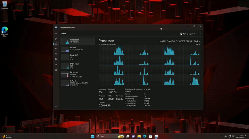Screen dimensions: 249x139
Task: Open Task Manager settings gear icon
Action: click(x=56, y=106)
